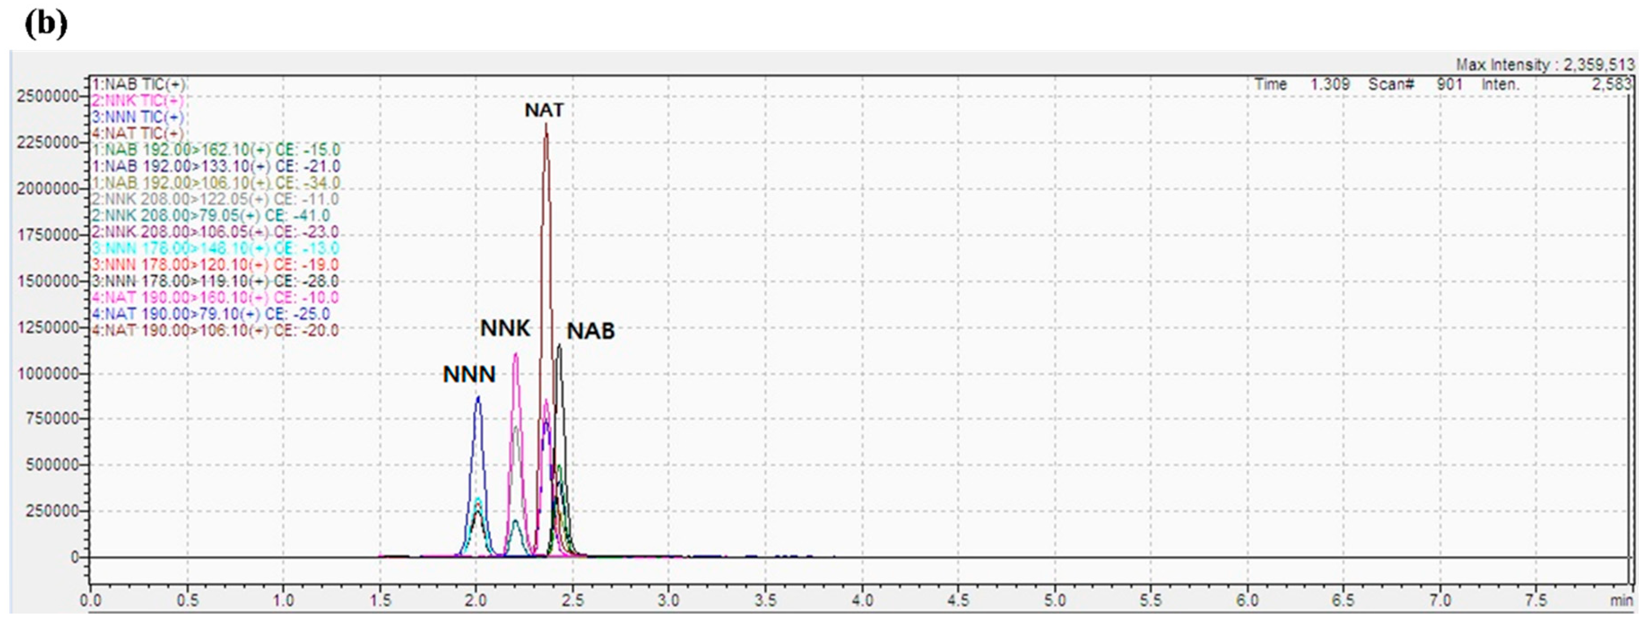Click the 2500000 tick on intensity axis
Image resolution: width=1645 pixels, height=623 pixels.
48,96
